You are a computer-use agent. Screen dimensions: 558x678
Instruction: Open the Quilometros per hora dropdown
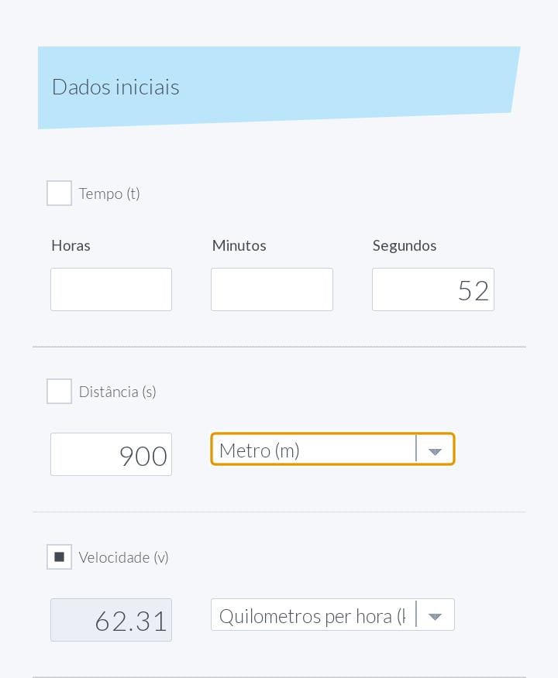(312, 616)
